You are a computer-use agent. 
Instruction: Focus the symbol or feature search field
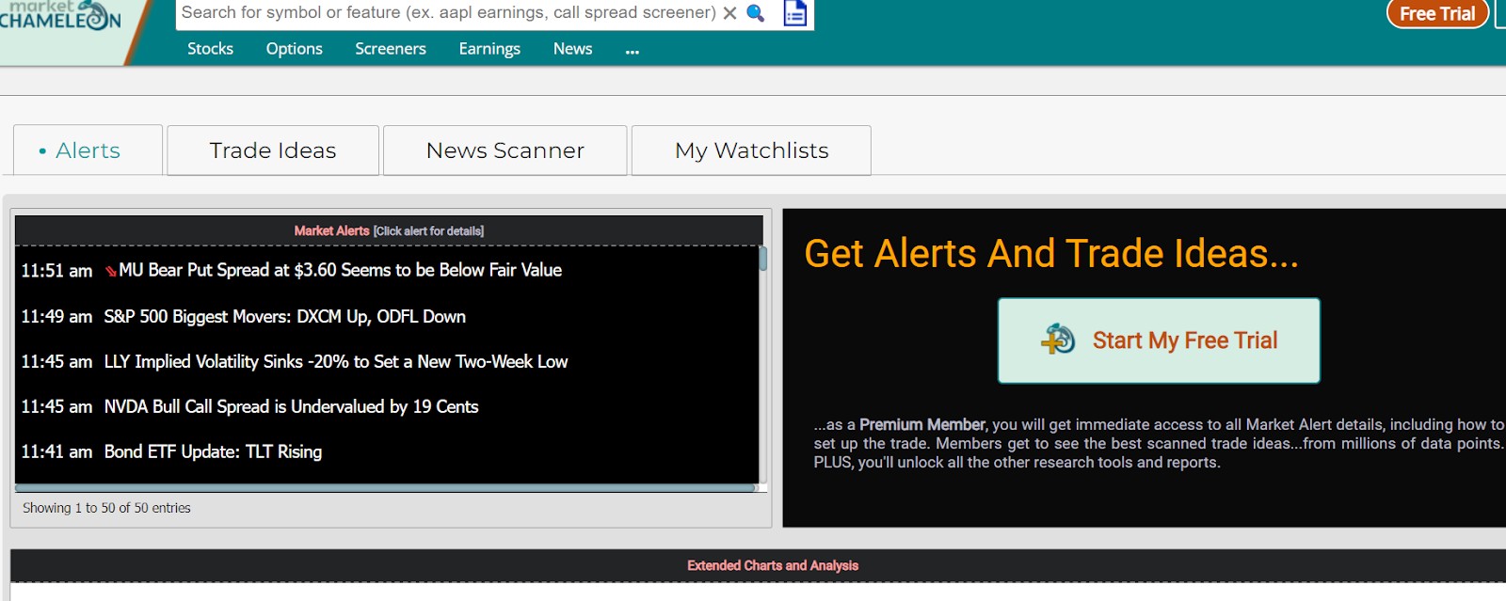(x=448, y=13)
